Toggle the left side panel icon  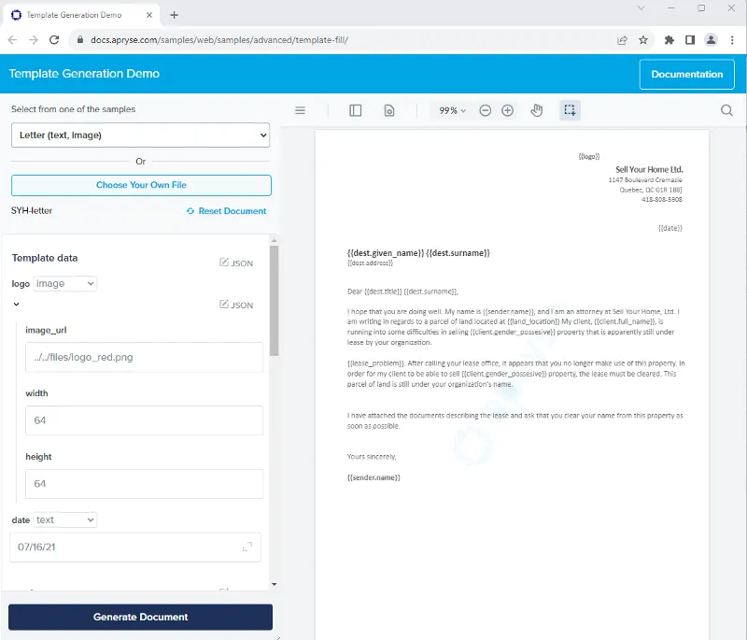click(356, 110)
